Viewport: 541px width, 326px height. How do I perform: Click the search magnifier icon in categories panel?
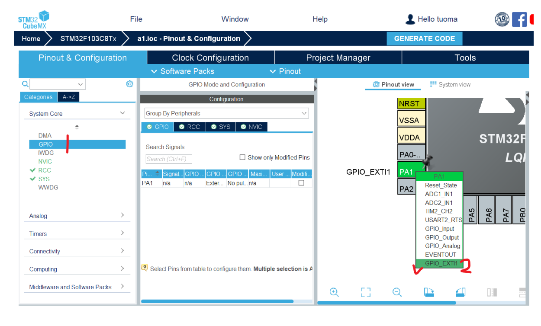(25, 84)
